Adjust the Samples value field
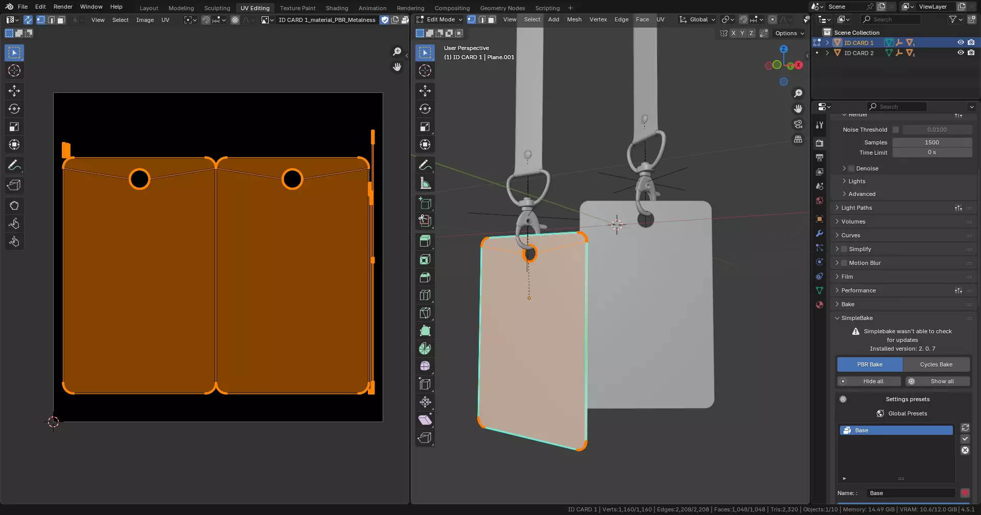 click(932, 142)
